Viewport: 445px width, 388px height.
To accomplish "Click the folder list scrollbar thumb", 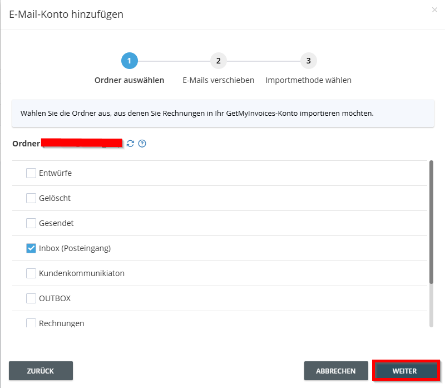I will coord(432,222).
